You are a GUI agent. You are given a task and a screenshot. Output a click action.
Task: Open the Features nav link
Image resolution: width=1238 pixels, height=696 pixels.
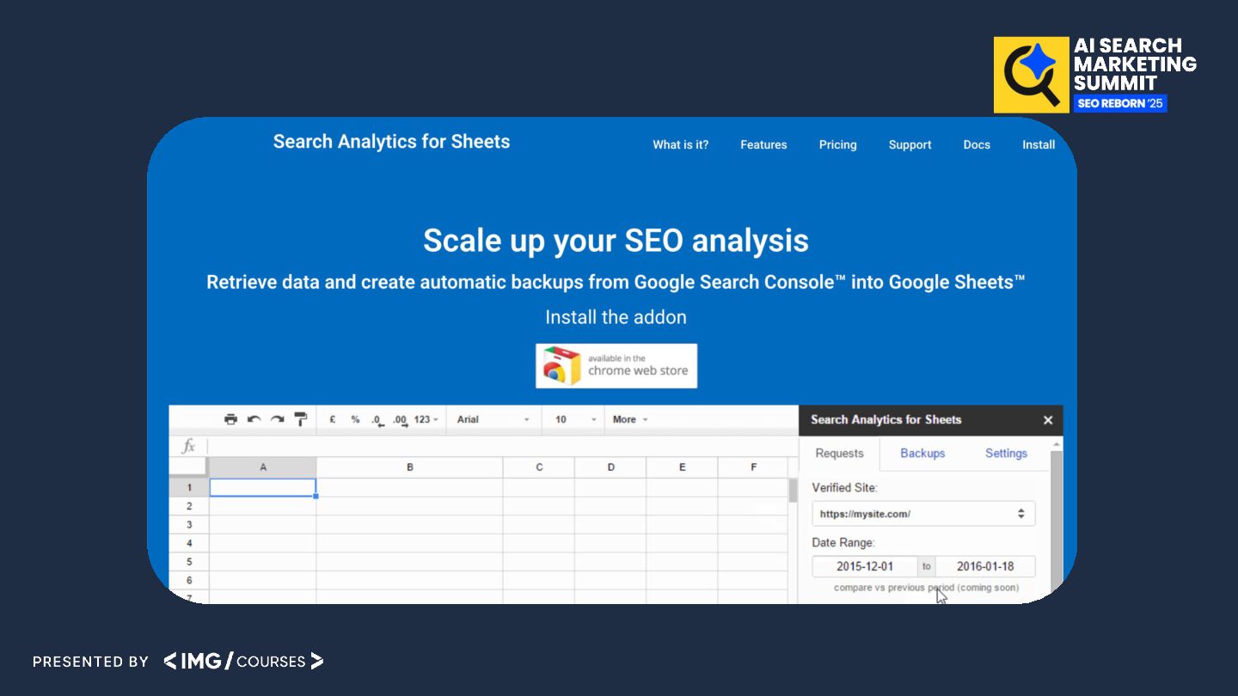763,144
